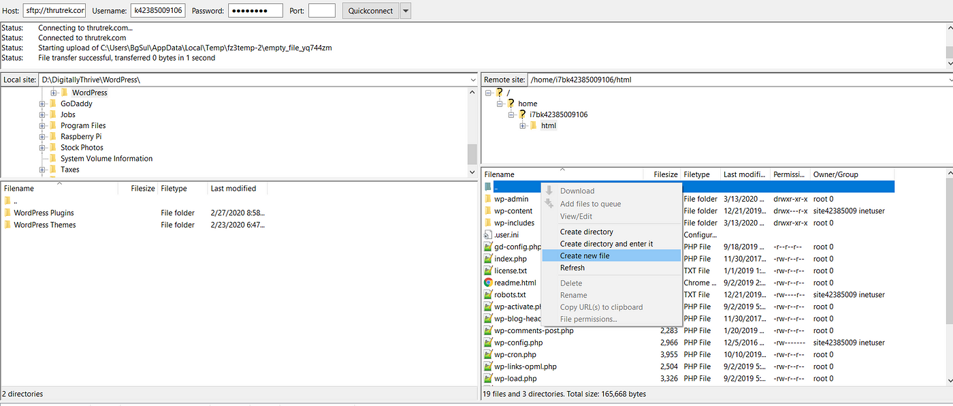Select the remote parent directory row
953x406 pixels.
pos(688,187)
